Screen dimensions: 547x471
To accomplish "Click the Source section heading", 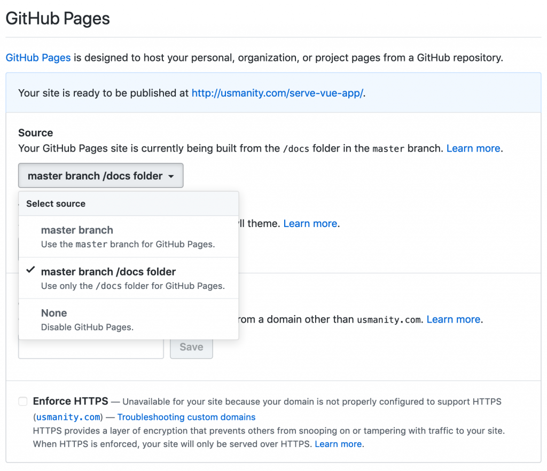I will [x=36, y=133].
